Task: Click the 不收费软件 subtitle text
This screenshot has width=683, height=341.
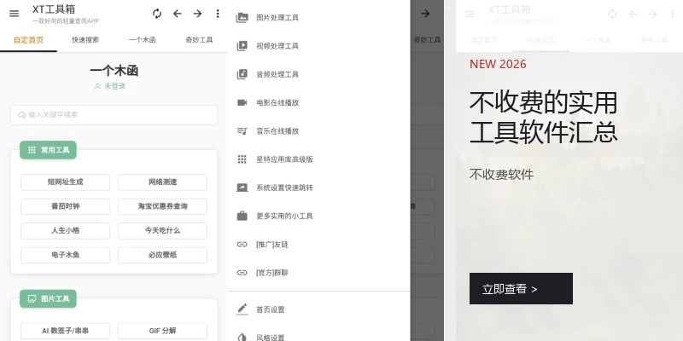Action: tap(501, 175)
